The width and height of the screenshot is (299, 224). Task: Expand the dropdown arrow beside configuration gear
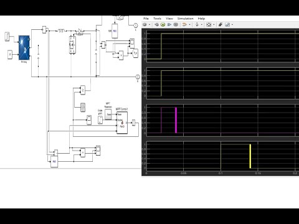coord(149,25)
